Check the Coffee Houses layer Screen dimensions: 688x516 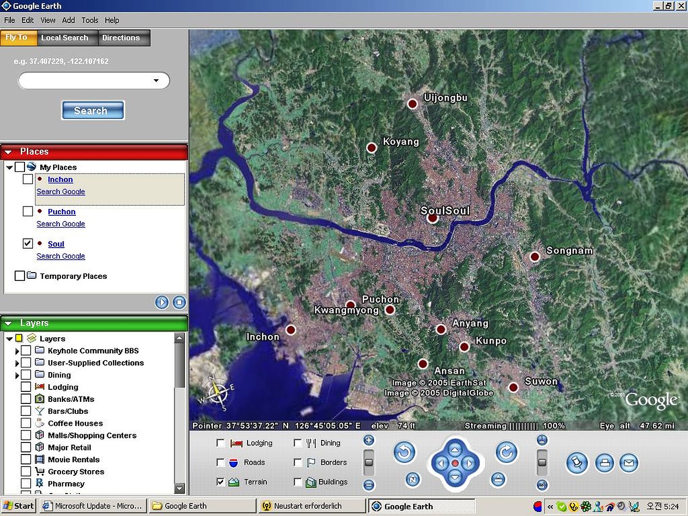[x=26, y=423]
